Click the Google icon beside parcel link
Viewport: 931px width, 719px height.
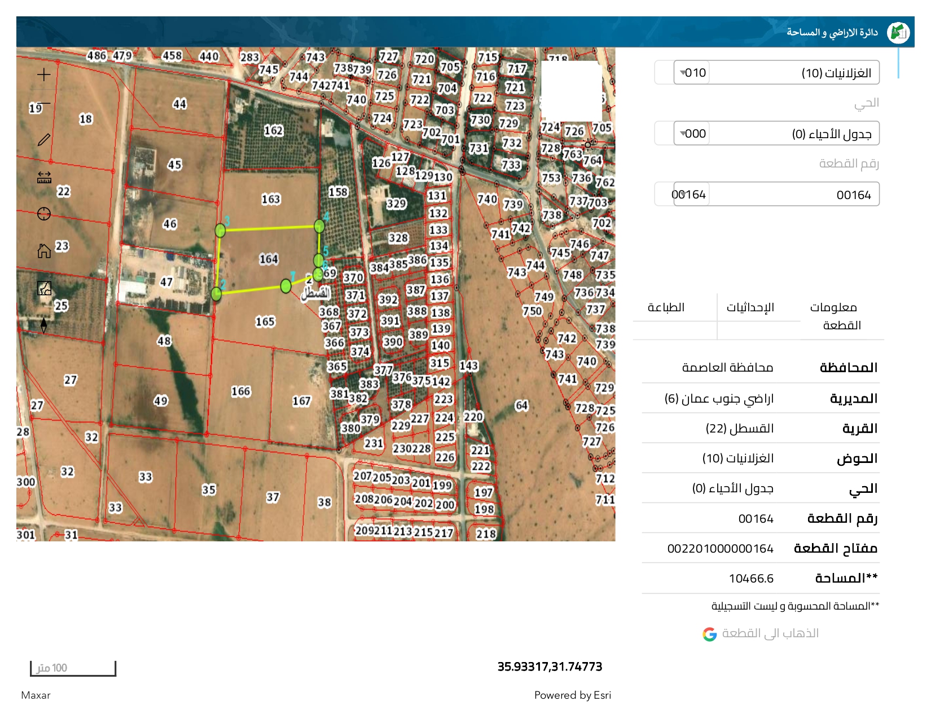709,634
